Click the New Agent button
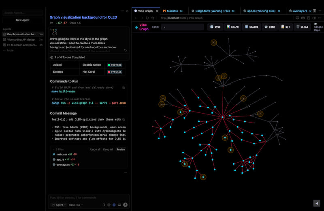324x211 pixels. 22,20
